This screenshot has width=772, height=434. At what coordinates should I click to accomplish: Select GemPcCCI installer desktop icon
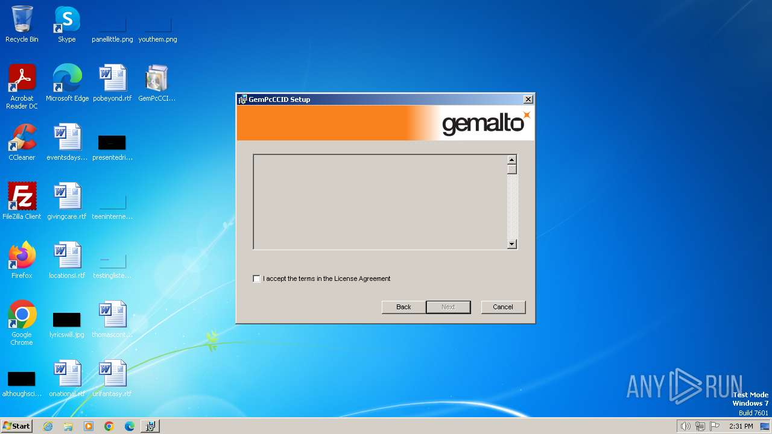[x=157, y=83]
